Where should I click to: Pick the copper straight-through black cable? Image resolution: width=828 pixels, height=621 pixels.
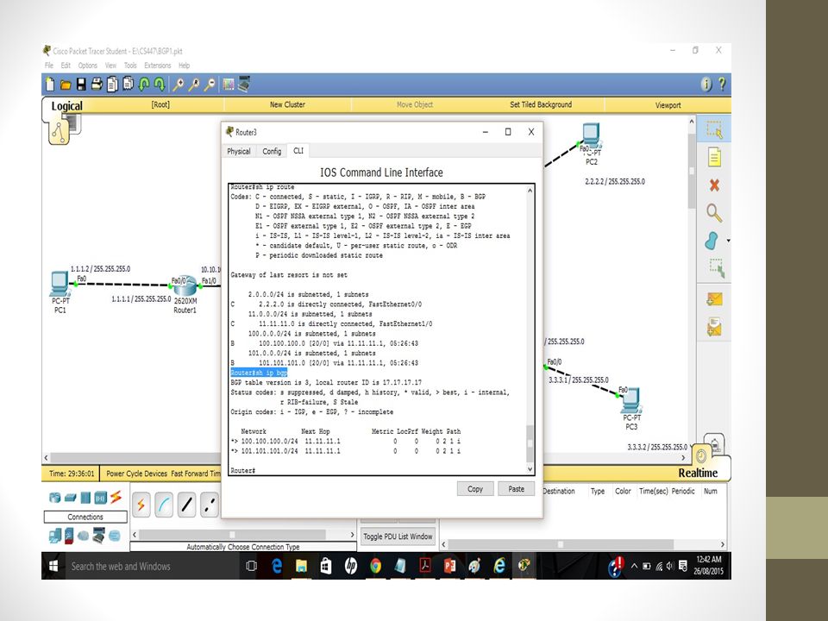pyautogui.click(x=187, y=505)
